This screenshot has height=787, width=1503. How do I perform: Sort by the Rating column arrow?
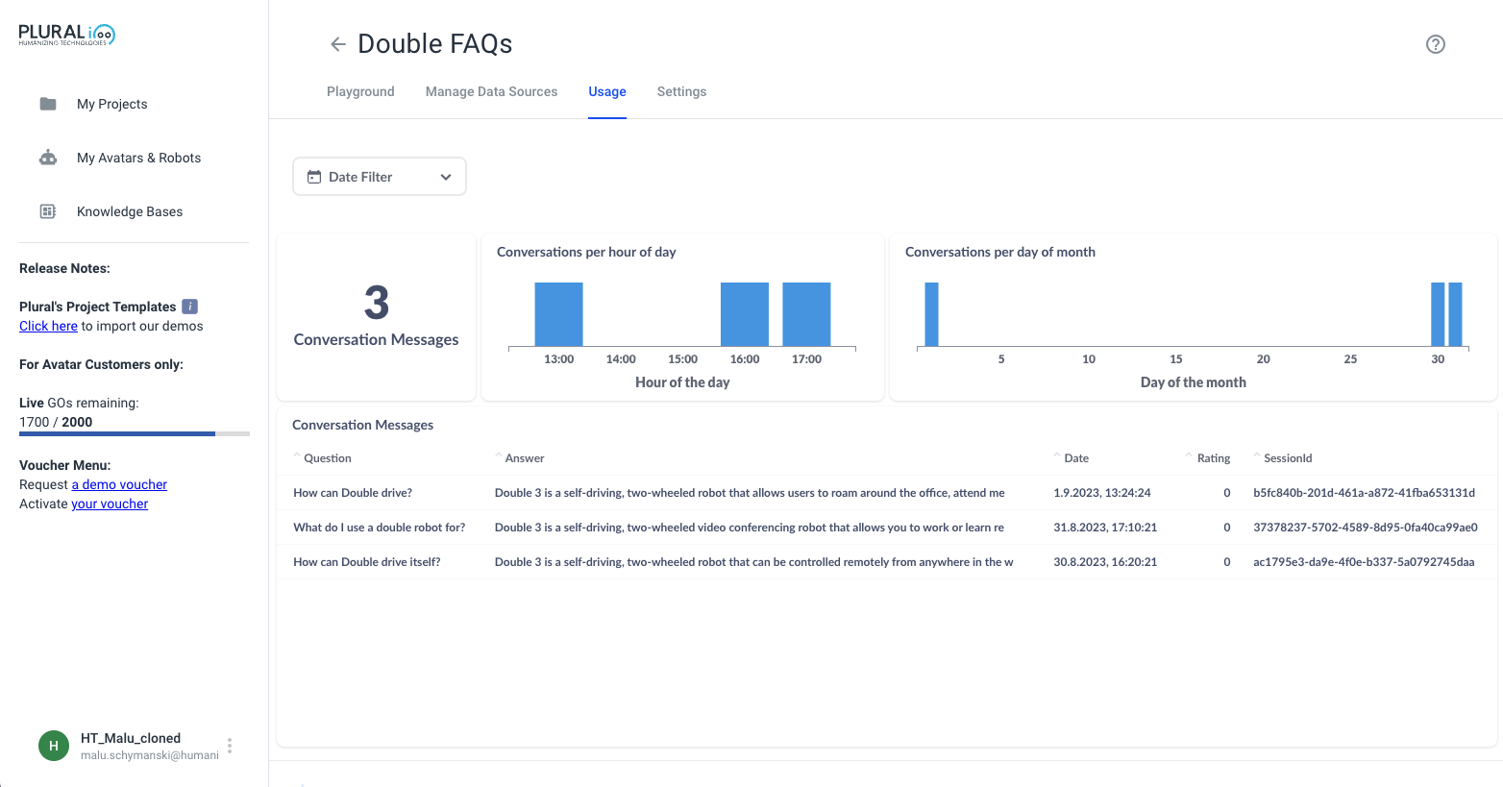(1190, 456)
